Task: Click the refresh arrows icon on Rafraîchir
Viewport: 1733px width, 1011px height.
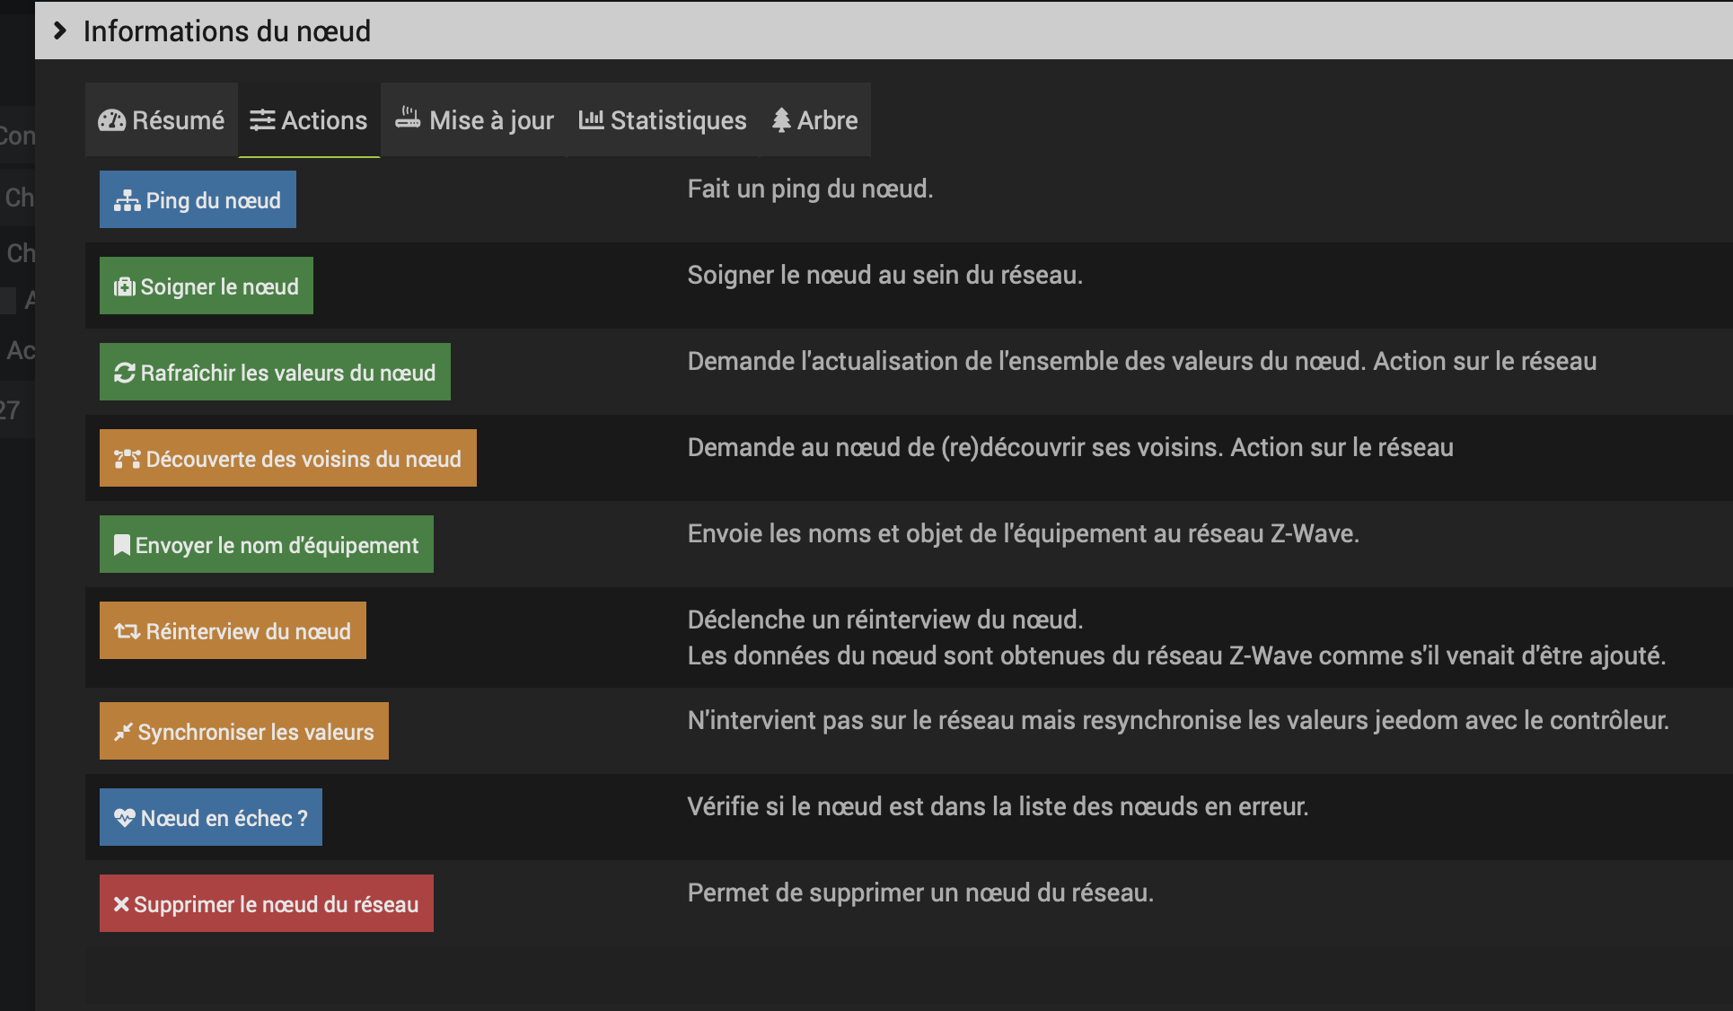Action: (124, 373)
